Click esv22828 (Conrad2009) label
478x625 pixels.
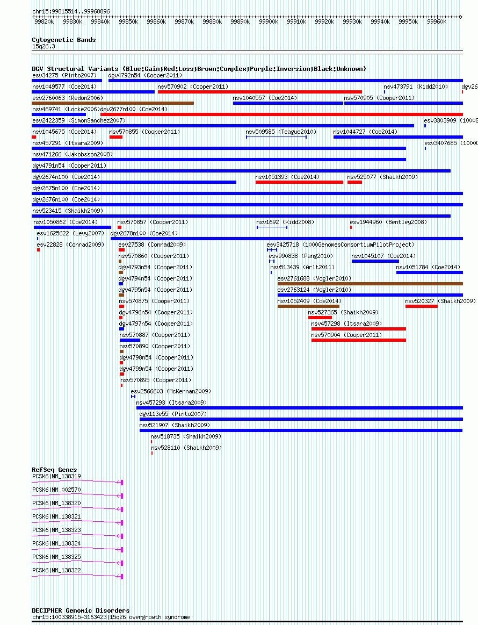(70, 245)
